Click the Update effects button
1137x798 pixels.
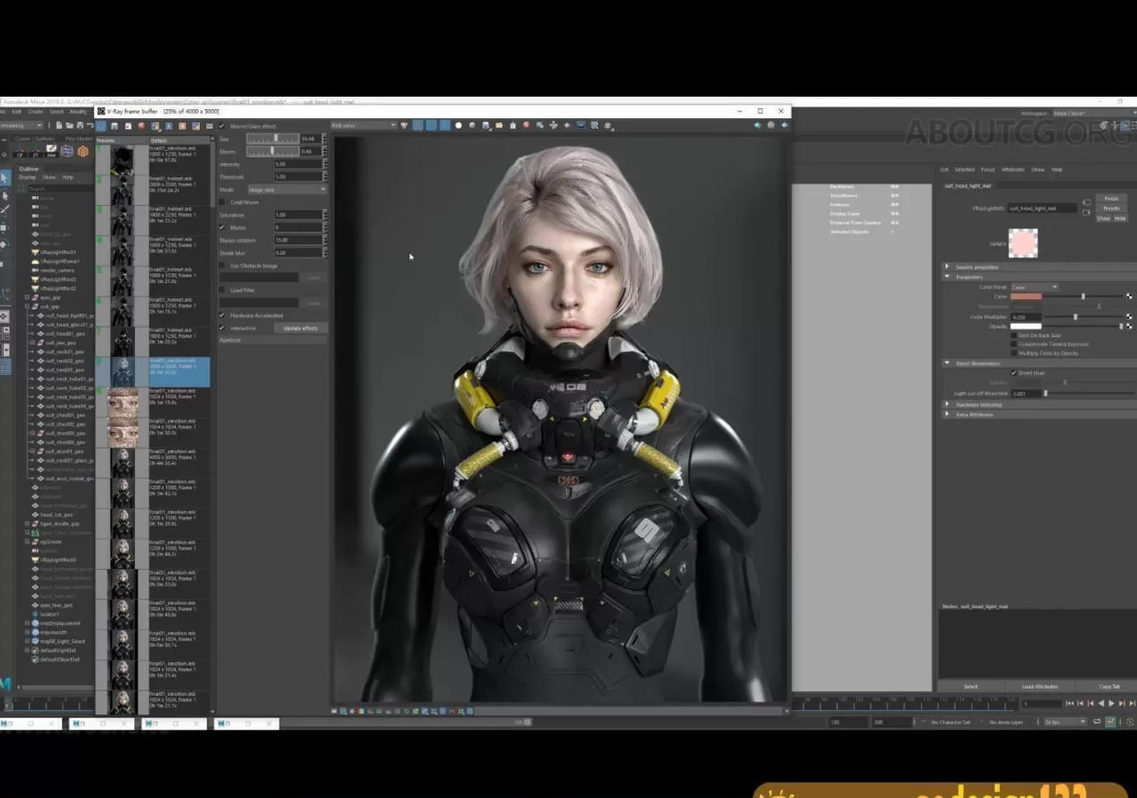300,328
